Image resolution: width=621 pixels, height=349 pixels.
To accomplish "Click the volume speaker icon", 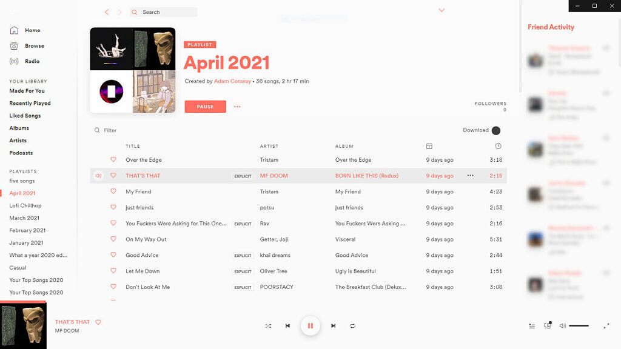I will (562, 325).
